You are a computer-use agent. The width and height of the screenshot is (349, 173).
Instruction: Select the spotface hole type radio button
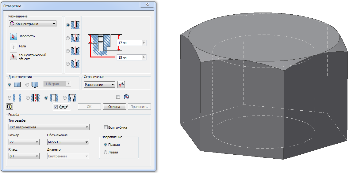[68, 51]
